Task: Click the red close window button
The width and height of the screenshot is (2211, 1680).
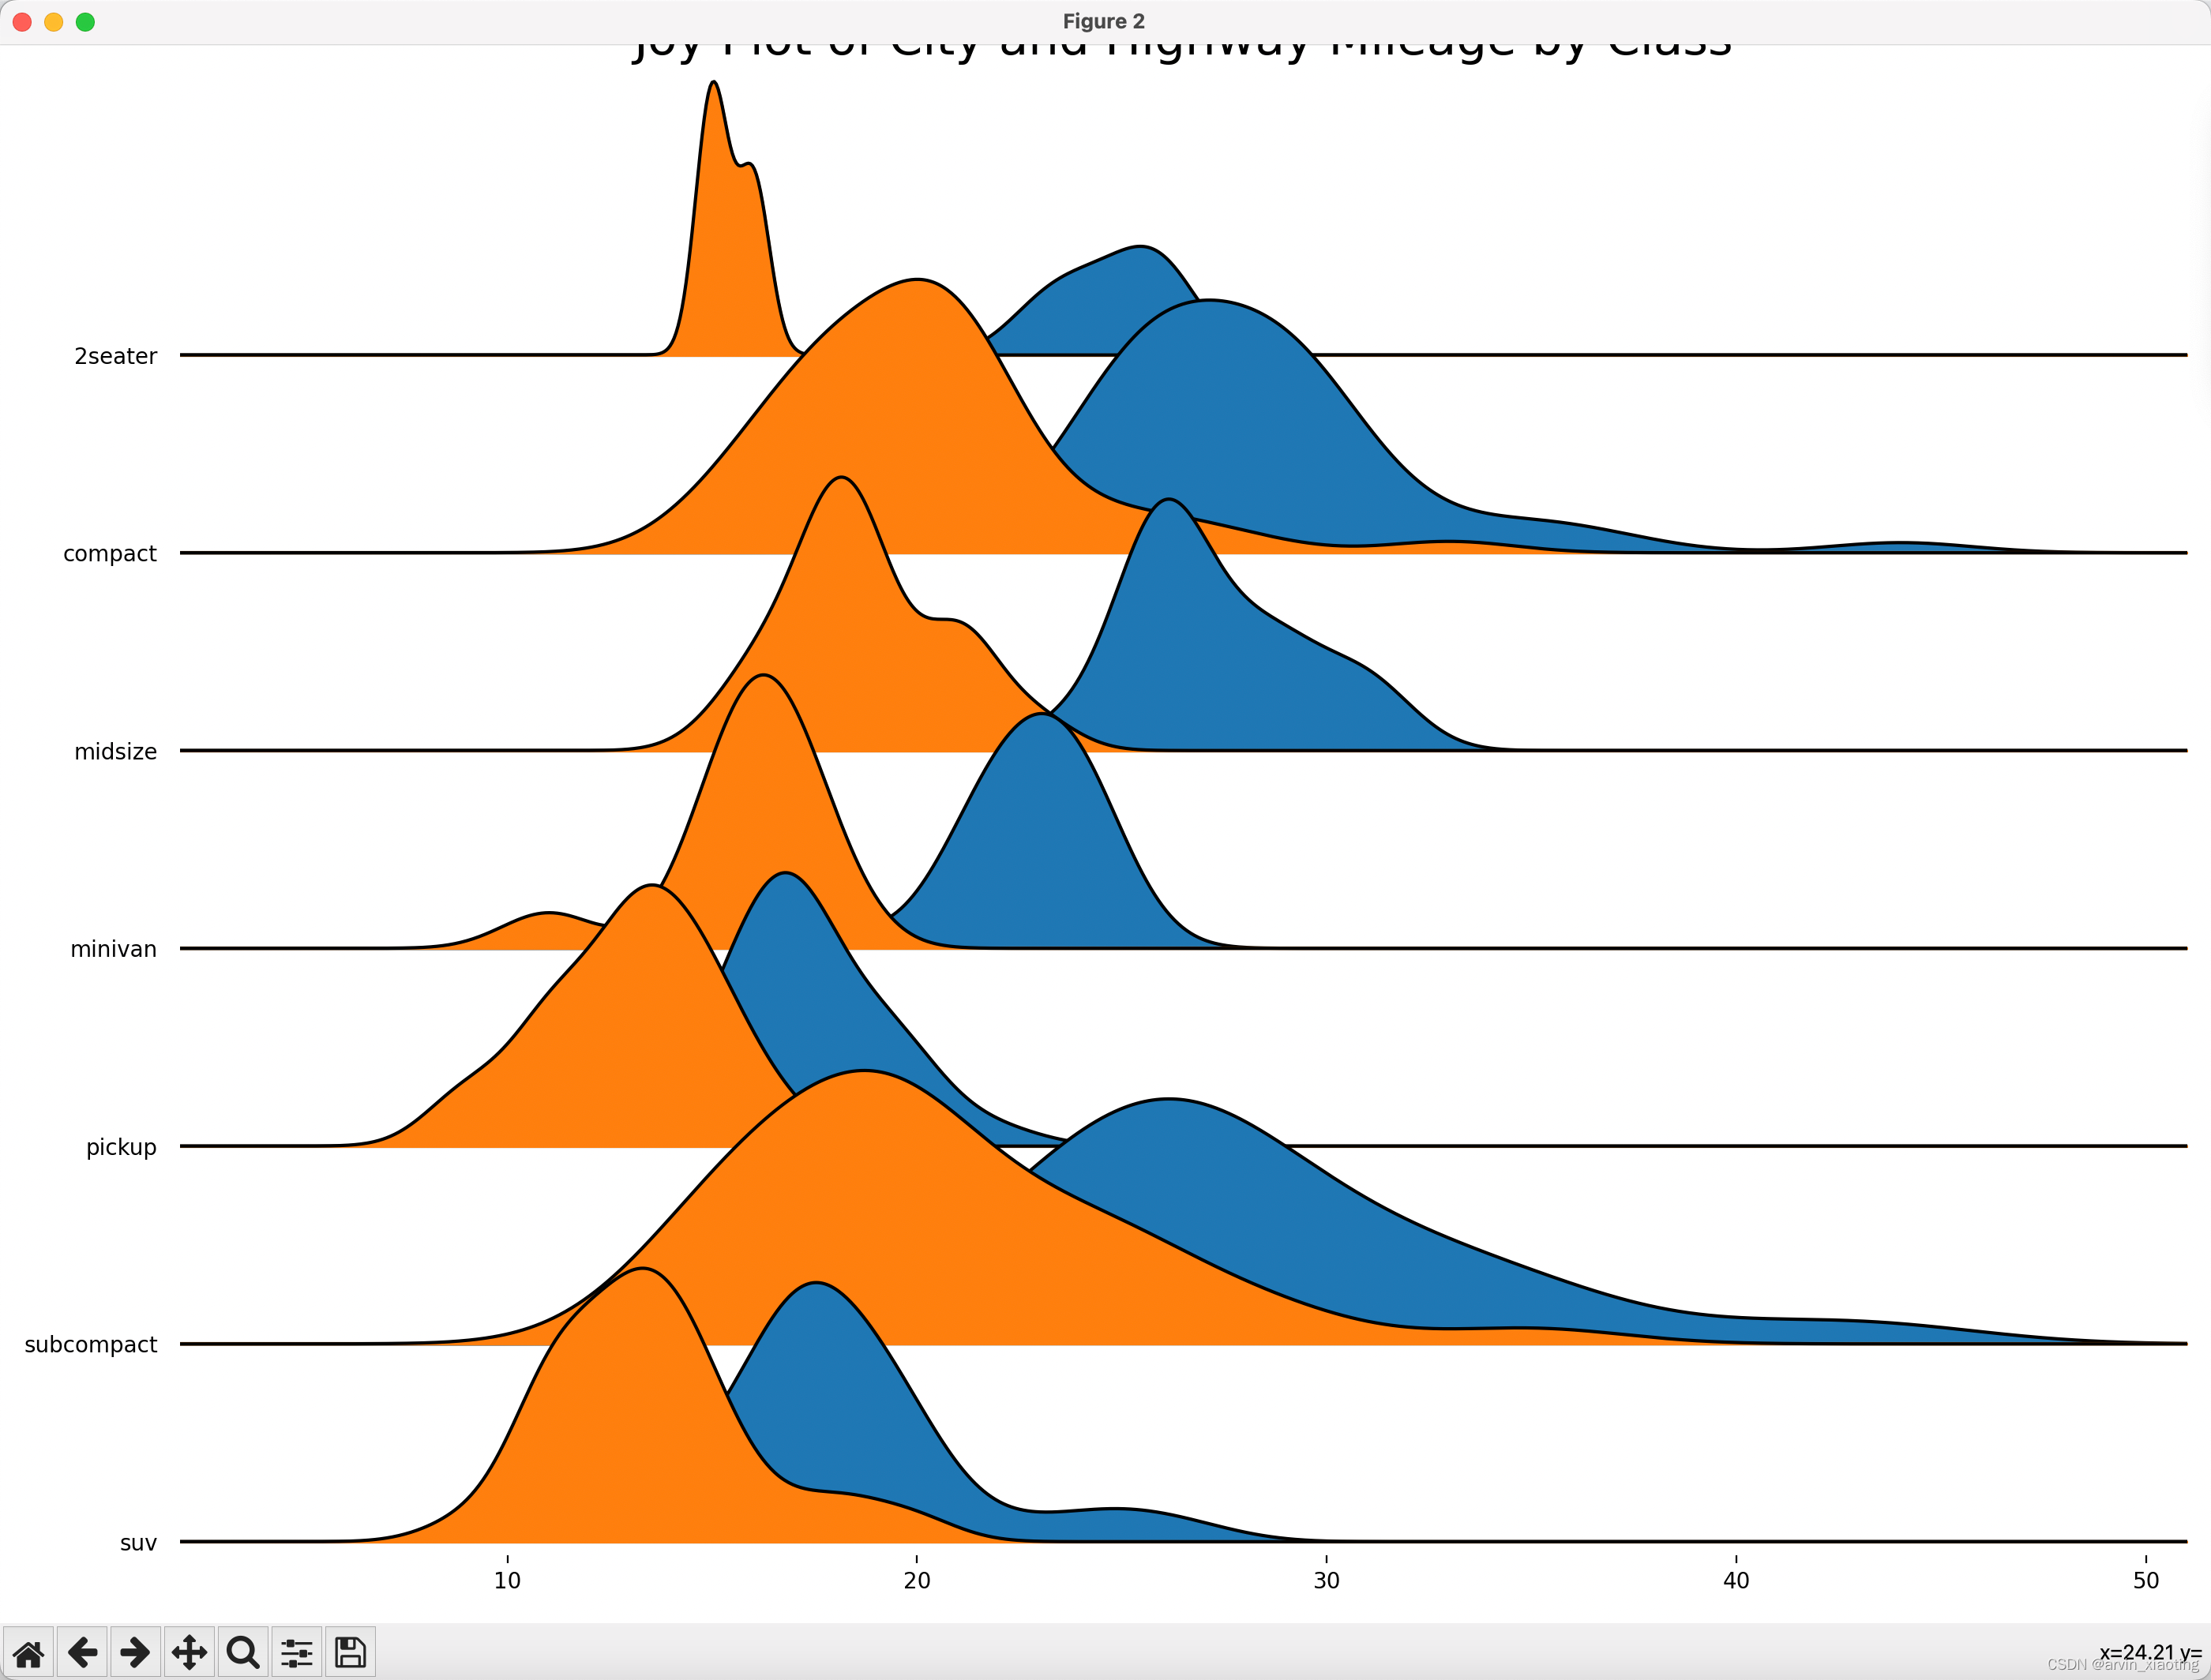Action: pyautogui.click(x=22, y=22)
